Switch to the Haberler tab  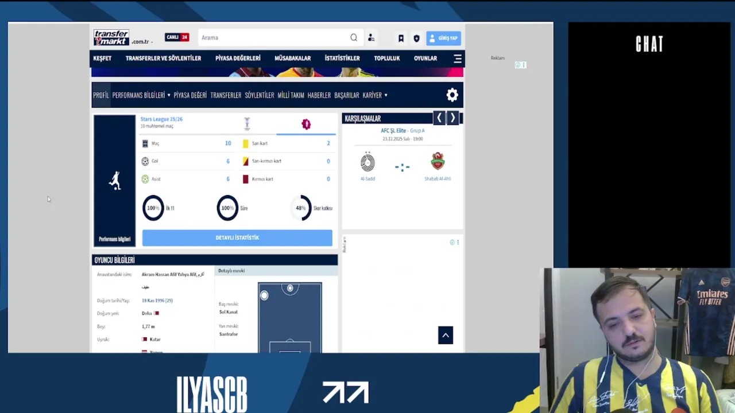[x=319, y=95]
